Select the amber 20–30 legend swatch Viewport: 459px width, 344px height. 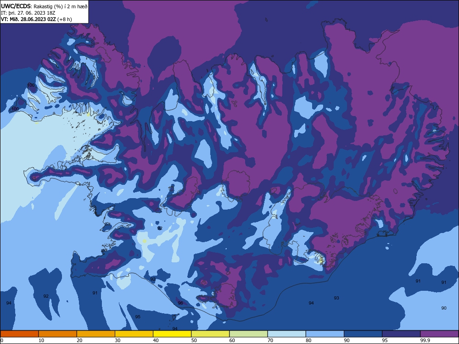[96, 334]
